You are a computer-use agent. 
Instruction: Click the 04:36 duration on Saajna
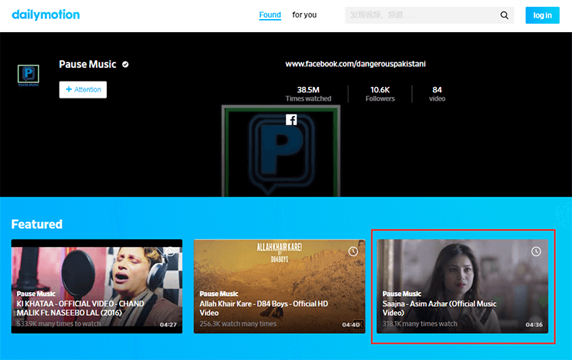(x=534, y=325)
